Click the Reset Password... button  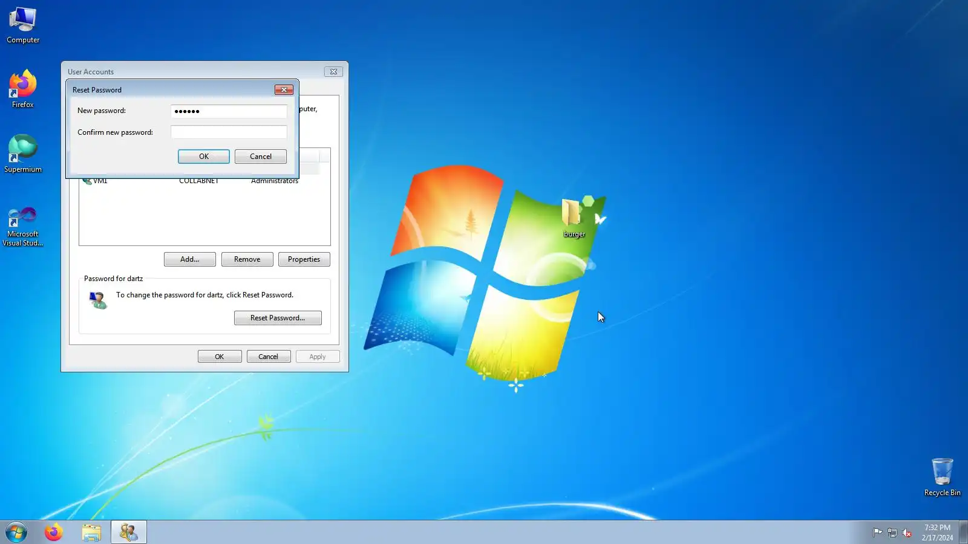(x=278, y=318)
